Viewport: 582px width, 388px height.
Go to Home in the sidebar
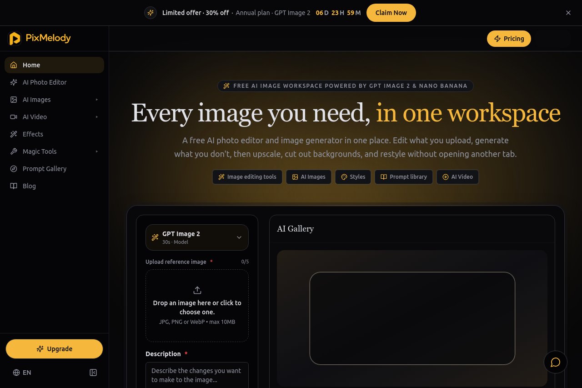coord(54,65)
